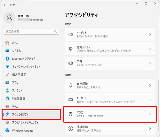Image resolution: width=160 pixels, height=137 pixels.
Task: Click the 操作 section label
Action: tap(68, 75)
